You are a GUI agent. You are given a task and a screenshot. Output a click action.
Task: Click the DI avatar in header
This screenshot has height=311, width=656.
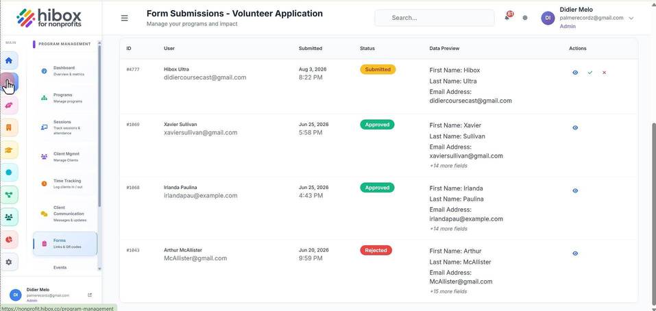(x=548, y=18)
